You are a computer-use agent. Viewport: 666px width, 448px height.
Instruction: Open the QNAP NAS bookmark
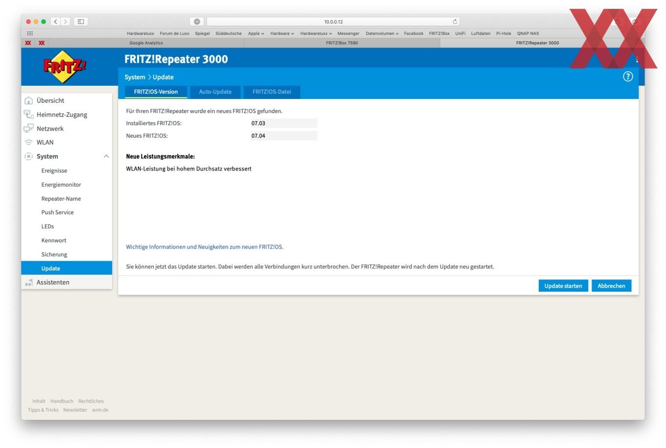click(x=528, y=33)
